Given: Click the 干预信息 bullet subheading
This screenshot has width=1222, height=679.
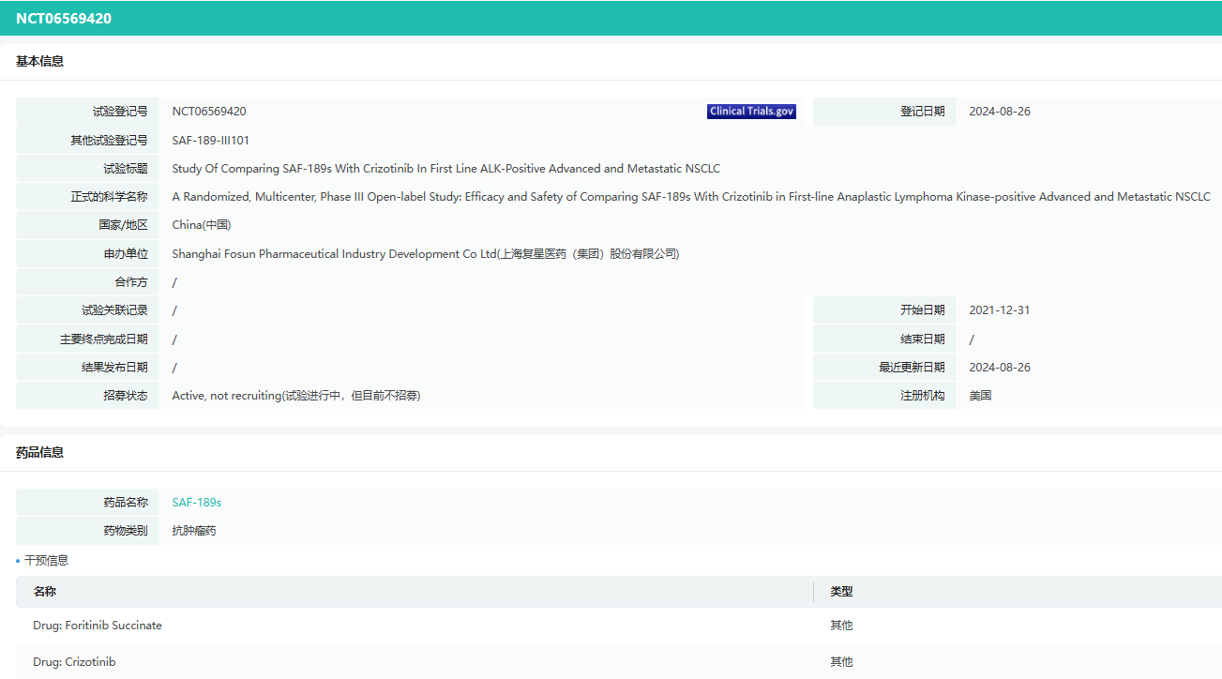Looking at the screenshot, I should coord(46,561).
